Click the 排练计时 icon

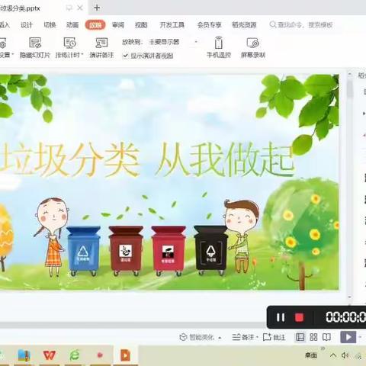click(69, 43)
